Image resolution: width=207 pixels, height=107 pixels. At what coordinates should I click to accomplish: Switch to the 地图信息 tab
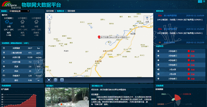tap(61, 11)
